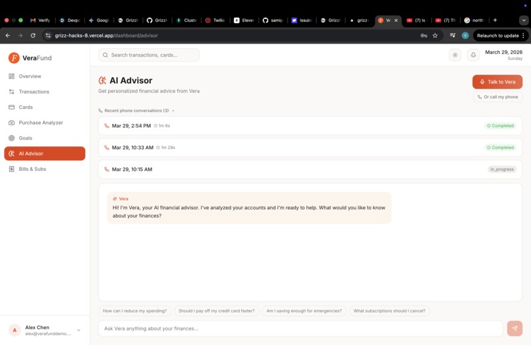Open a new browser tab
Image resolution: width=531 pixels, height=345 pixels.
[495, 20]
